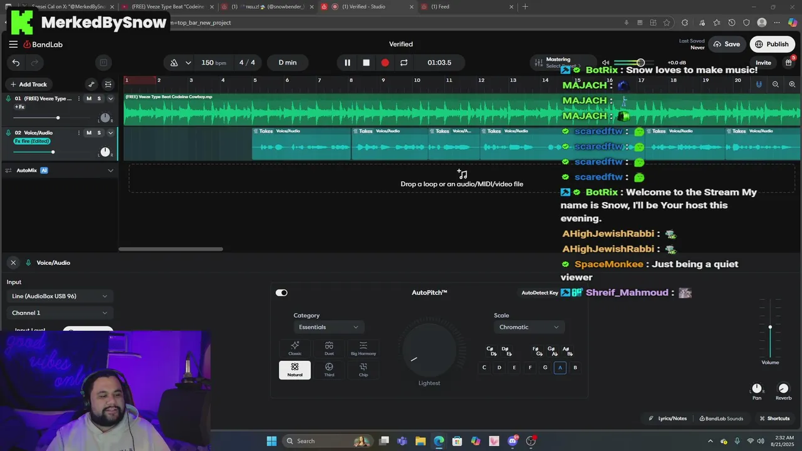The height and width of the screenshot is (451, 802).
Task: Solo the Voice/Audio track
Action: [x=99, y=133]
